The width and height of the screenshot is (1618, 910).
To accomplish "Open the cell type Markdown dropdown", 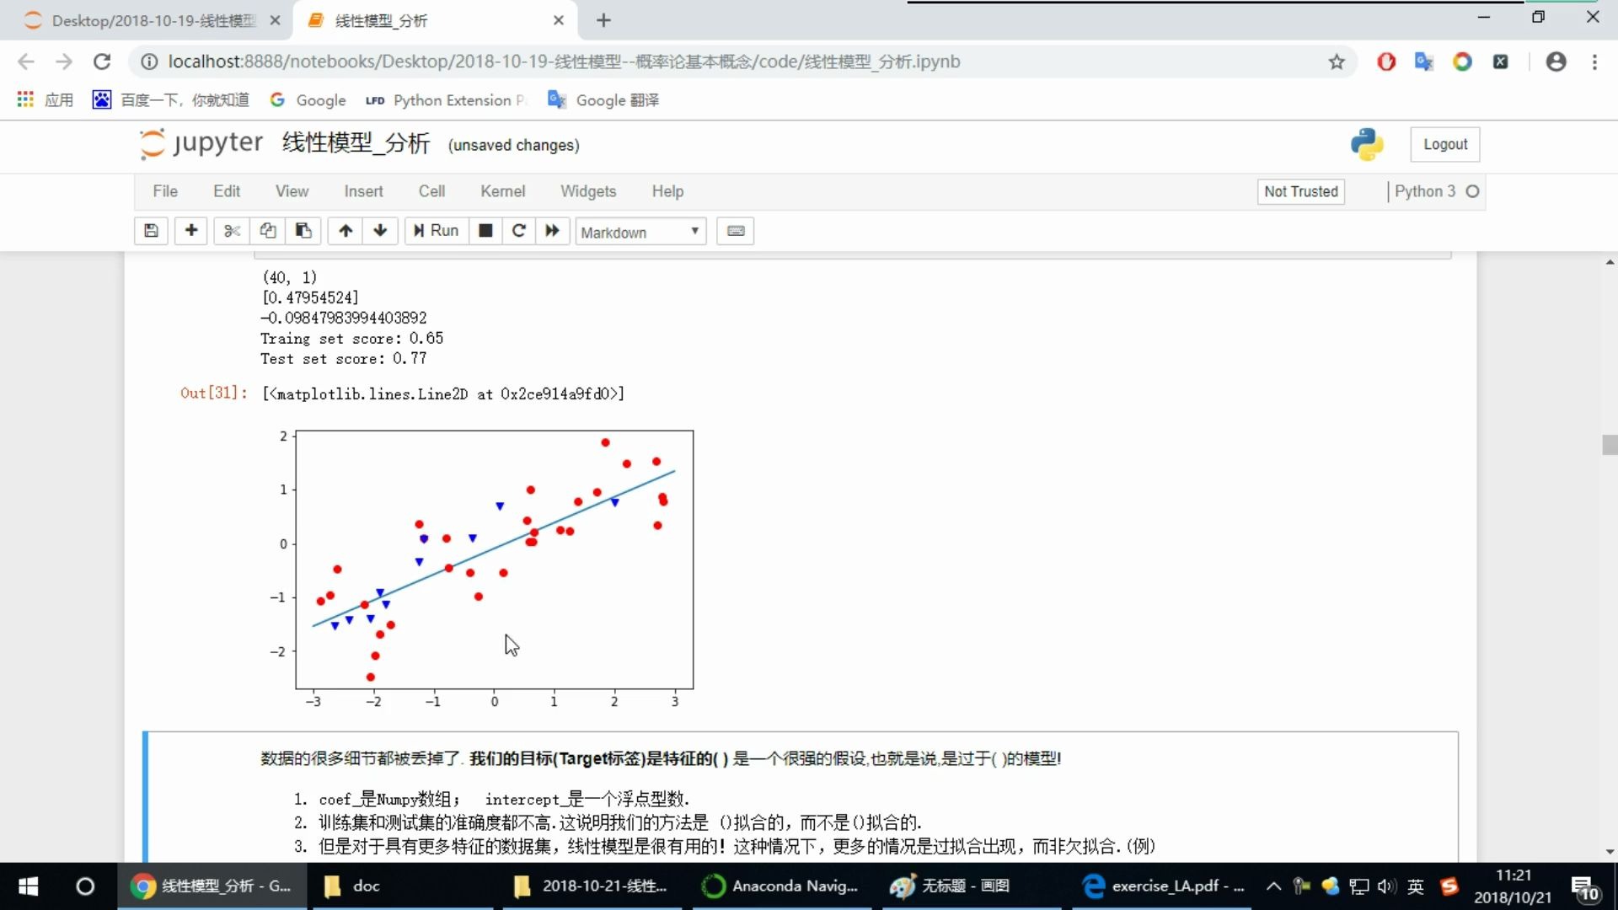I will click(x=640, y=232).
